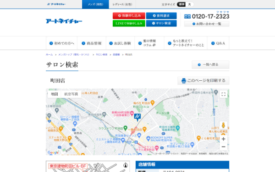Click 資料請求 button
The image size is (275, 172).
(161, 16)
